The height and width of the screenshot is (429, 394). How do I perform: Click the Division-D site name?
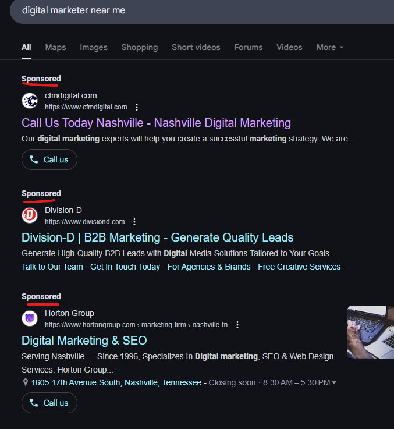[x=63, y=210]
